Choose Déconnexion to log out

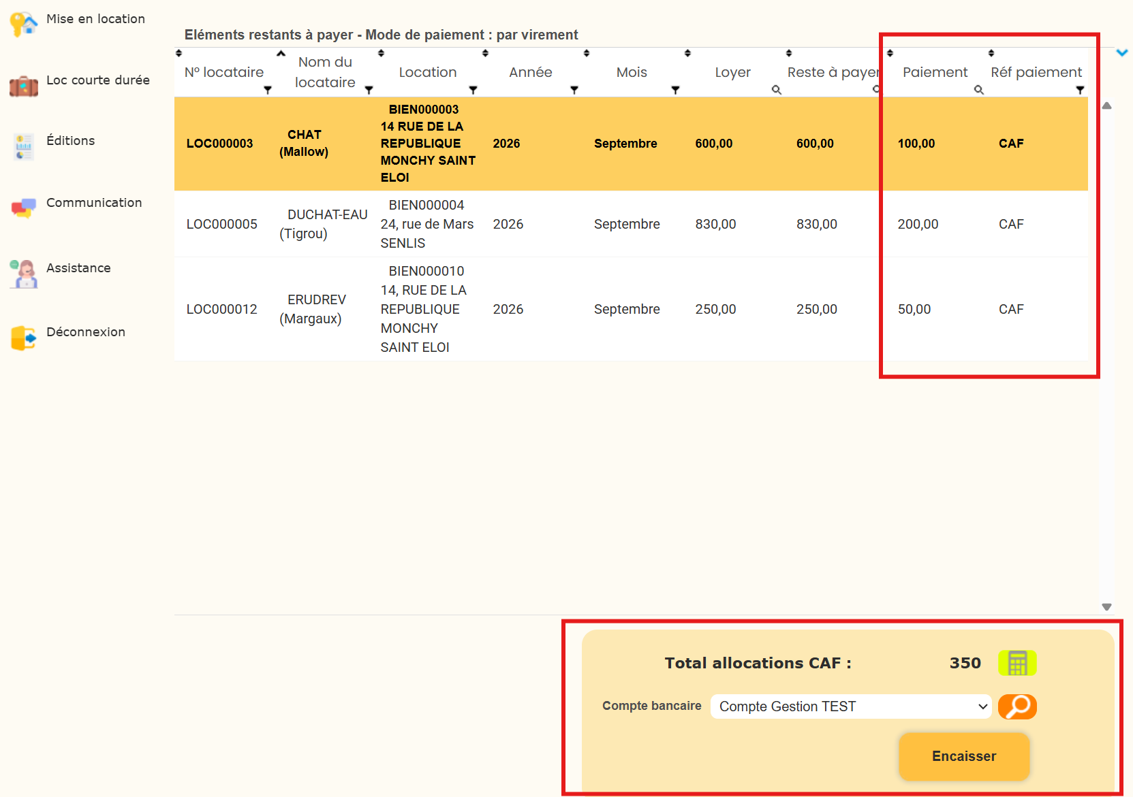[x=86, y=332]
